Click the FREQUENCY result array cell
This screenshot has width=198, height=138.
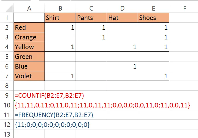tap(52, 125)
